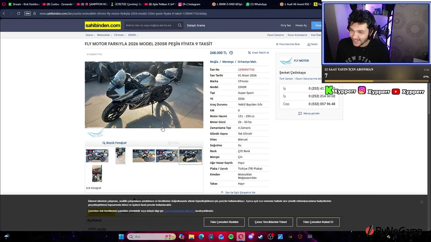Click the browser address bar URL
The image size is (431, 242).
tap(123, 13)
